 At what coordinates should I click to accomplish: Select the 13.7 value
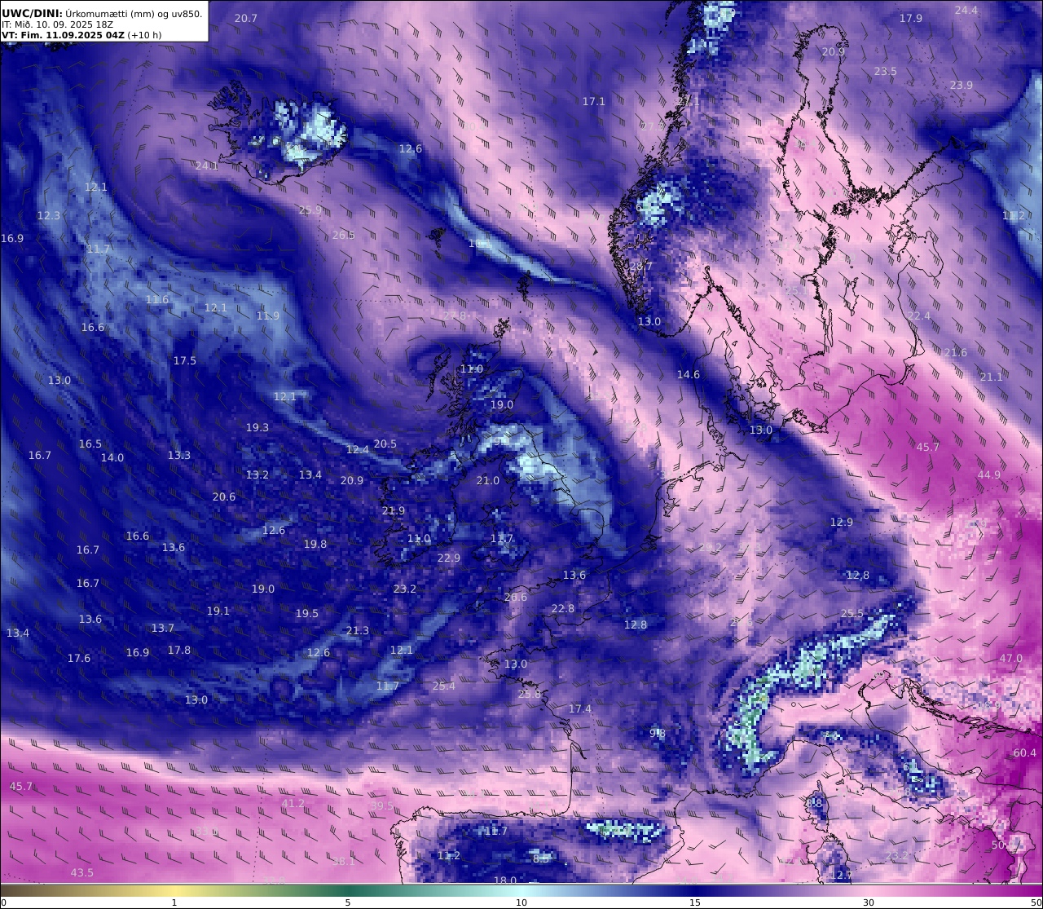[162, 629]
